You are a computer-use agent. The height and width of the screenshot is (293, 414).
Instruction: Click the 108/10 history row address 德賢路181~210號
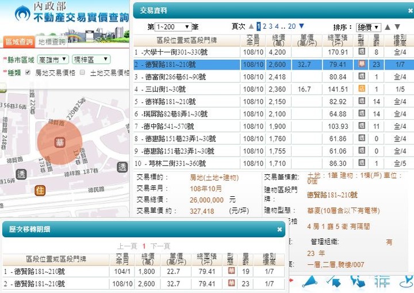39,284
